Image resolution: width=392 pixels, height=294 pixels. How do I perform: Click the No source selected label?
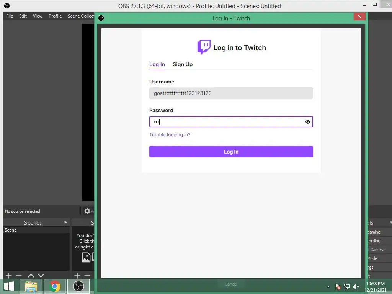point(23,211)
